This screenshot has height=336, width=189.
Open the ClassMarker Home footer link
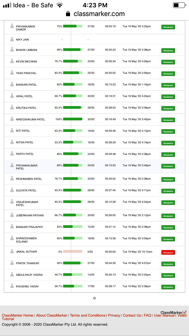click(17, 315)
